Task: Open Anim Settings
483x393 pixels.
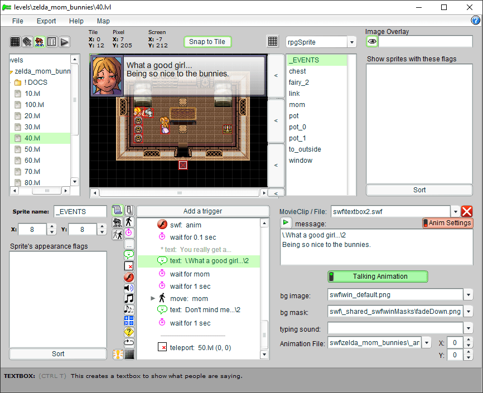Action: click(447, 223)
